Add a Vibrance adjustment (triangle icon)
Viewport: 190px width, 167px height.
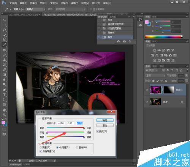173,50
